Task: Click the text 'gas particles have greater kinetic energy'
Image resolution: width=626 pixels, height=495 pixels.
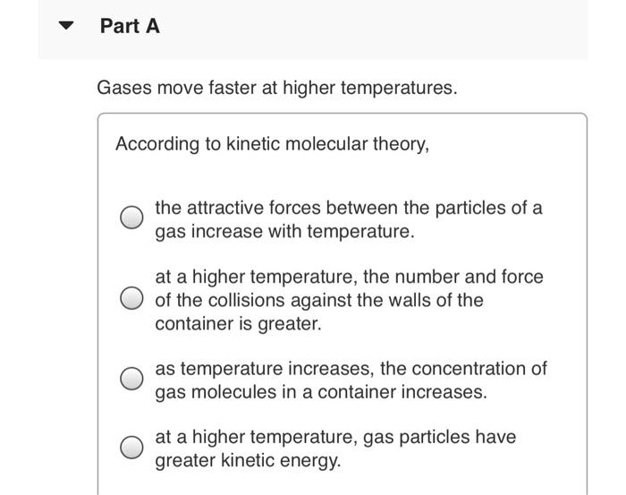Action: tap(335, 448)
